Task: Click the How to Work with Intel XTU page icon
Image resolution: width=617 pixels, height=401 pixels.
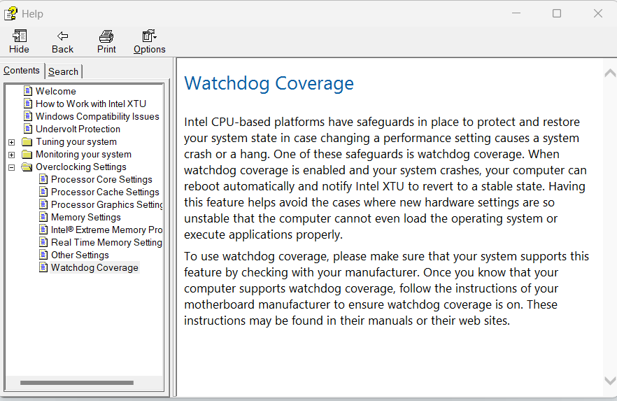Action: (28, 104)
